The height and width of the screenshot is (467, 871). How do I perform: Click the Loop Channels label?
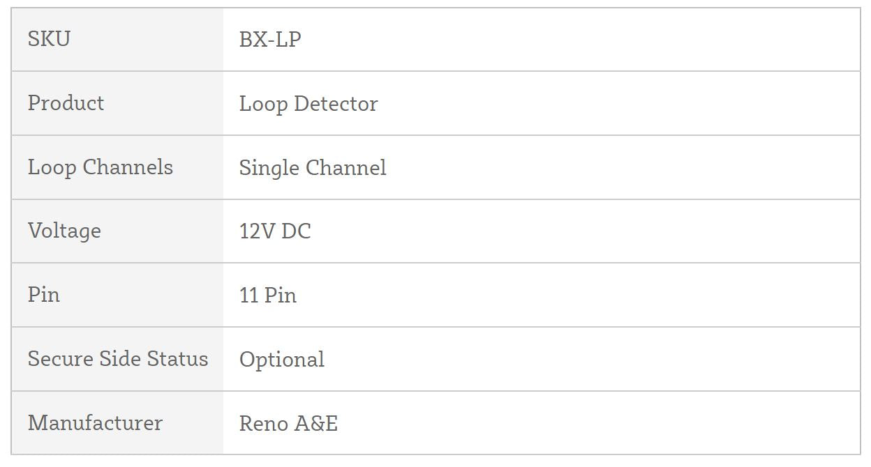pos(100,167)
